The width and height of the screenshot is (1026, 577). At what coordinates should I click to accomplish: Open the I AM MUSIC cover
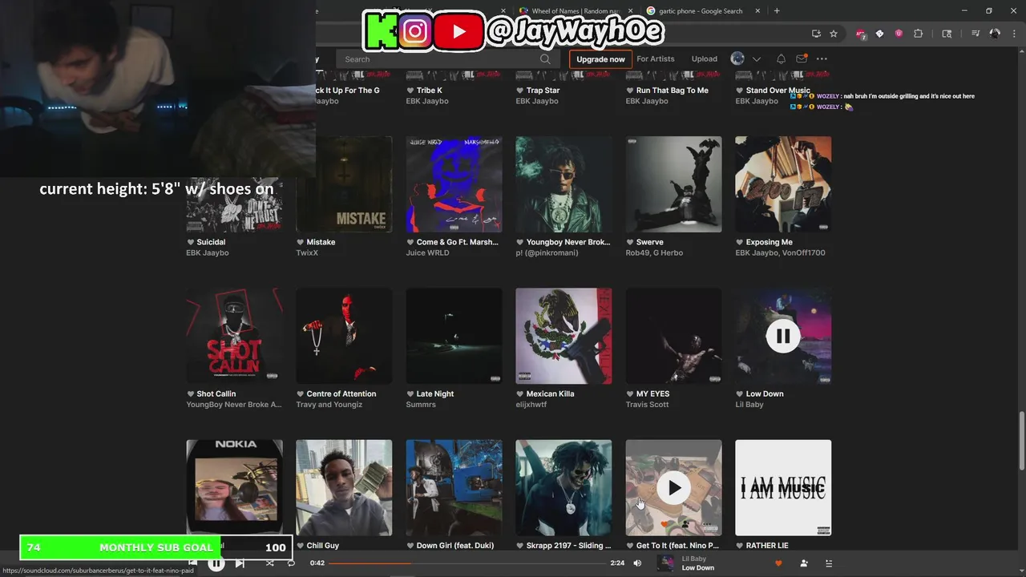pos(783,487)
